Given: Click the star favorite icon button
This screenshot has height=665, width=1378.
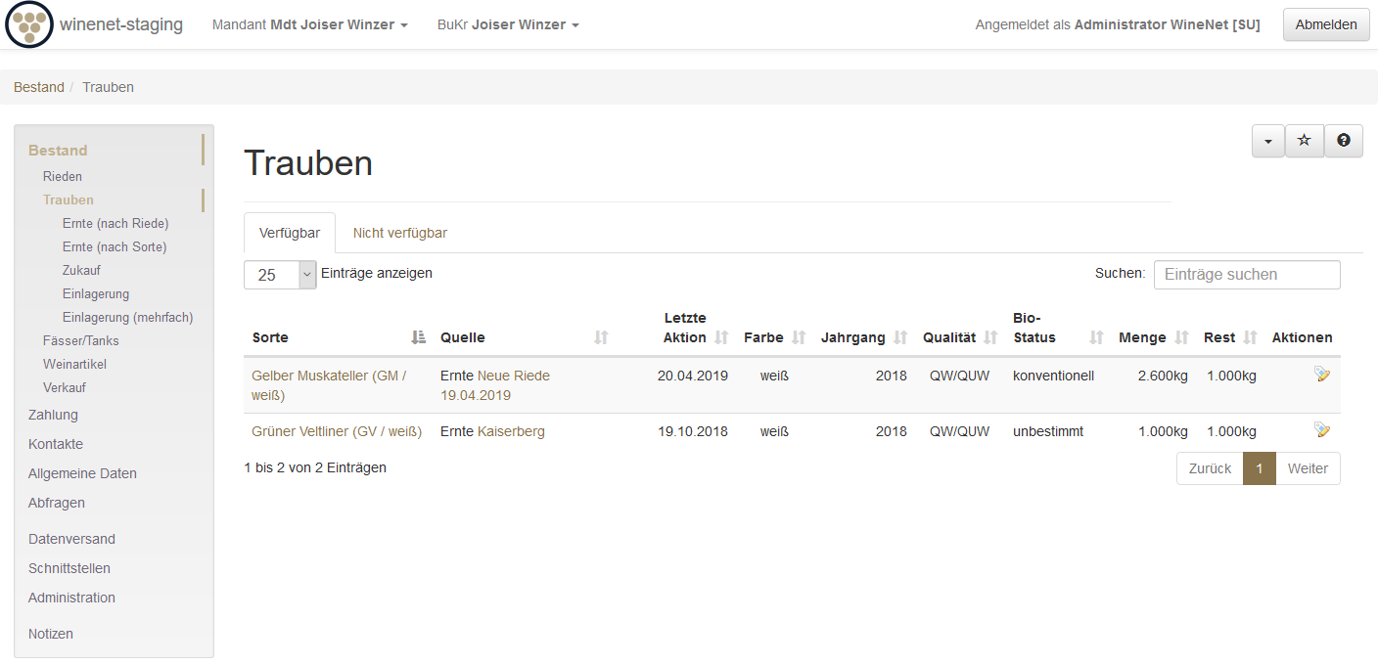Looking at the screenshot, I should [1304, 141].
